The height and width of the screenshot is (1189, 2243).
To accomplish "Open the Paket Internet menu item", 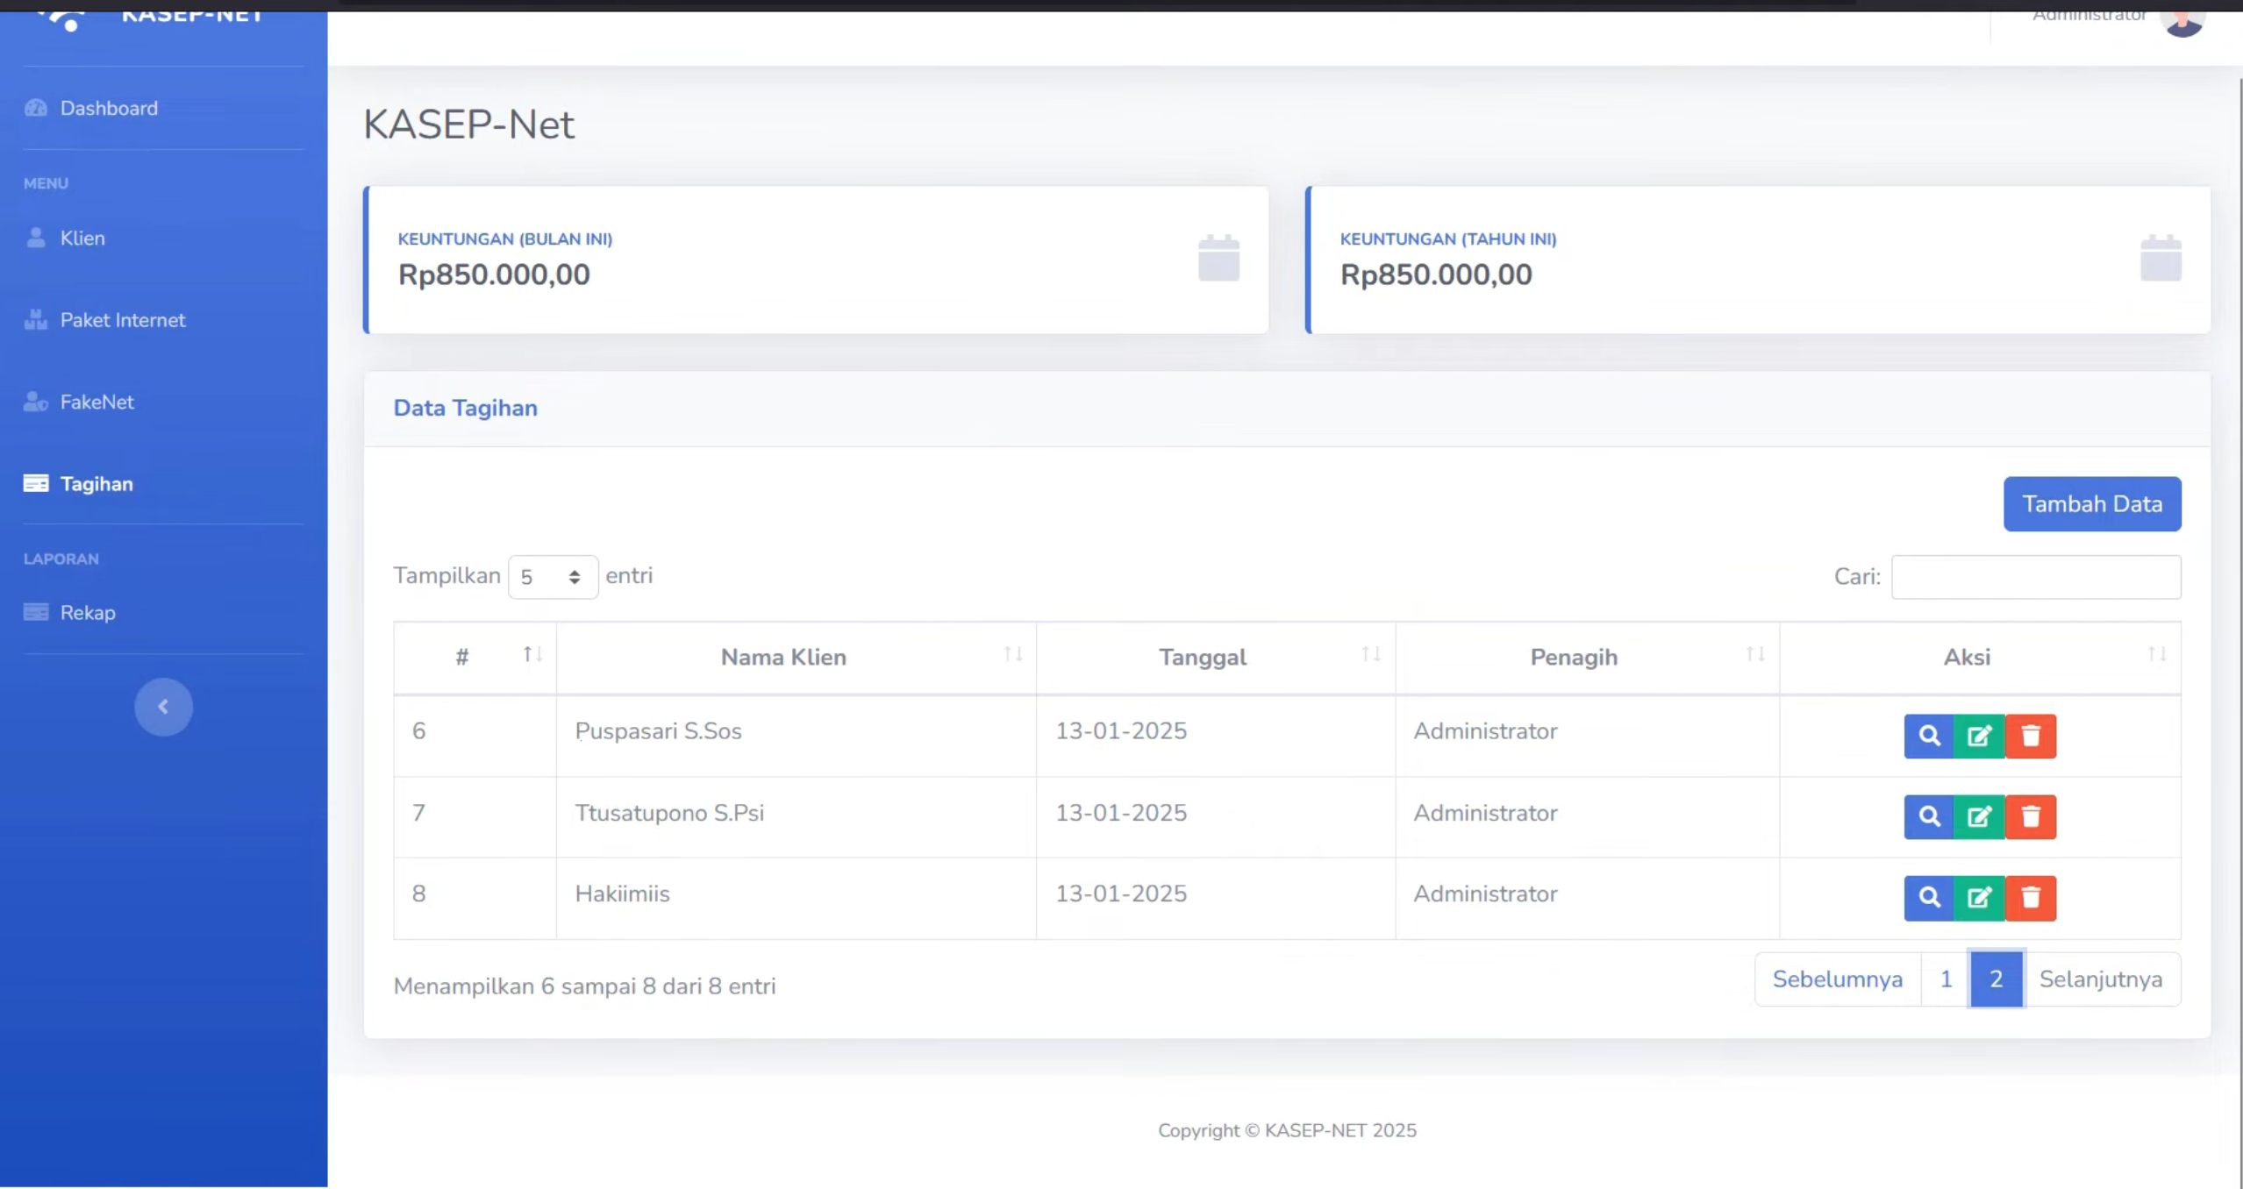I will tap(123, 320).
